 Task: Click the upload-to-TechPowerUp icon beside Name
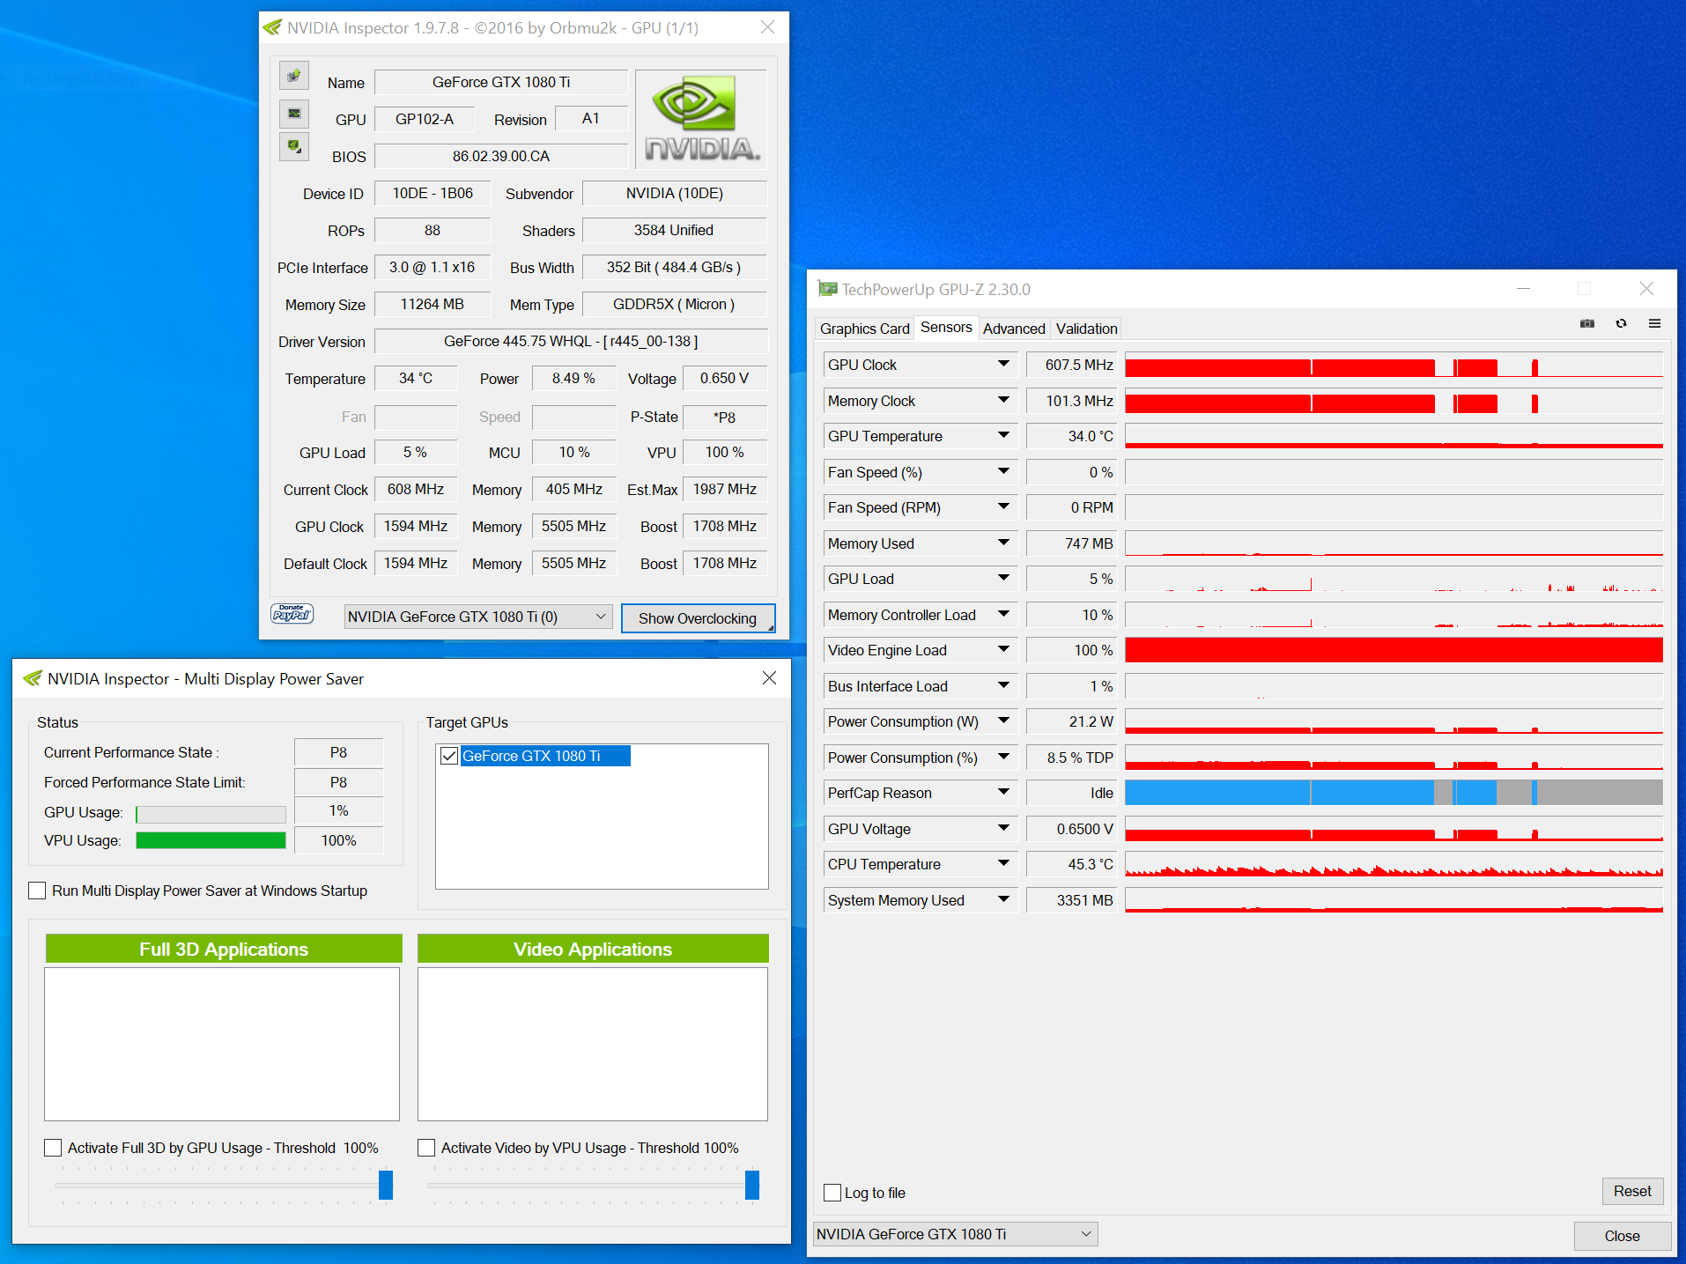294,76
